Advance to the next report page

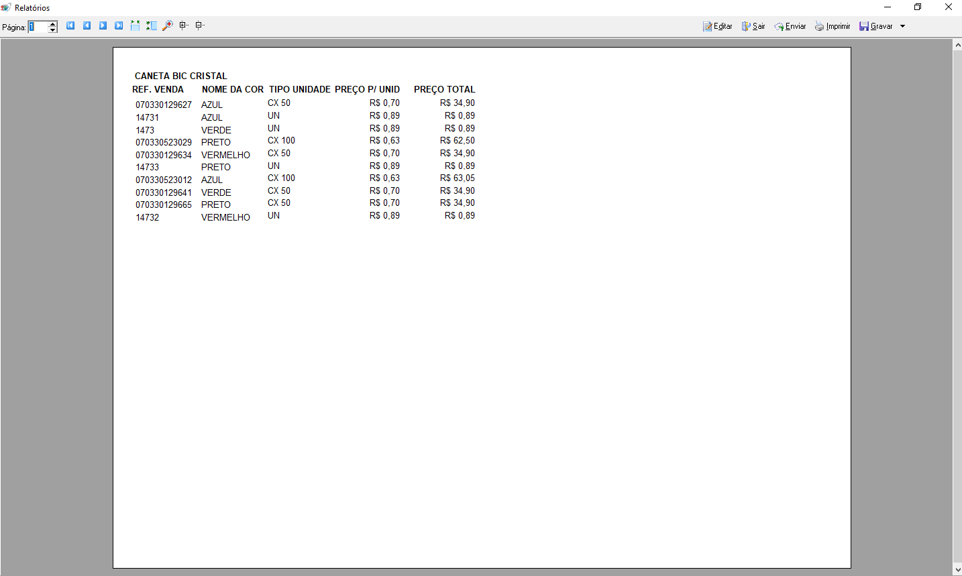(103, 25)
